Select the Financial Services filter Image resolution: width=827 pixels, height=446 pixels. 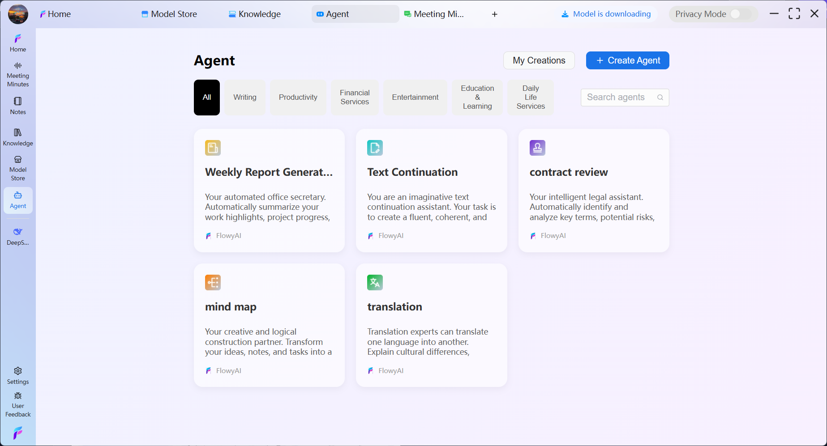coord(355,98)
